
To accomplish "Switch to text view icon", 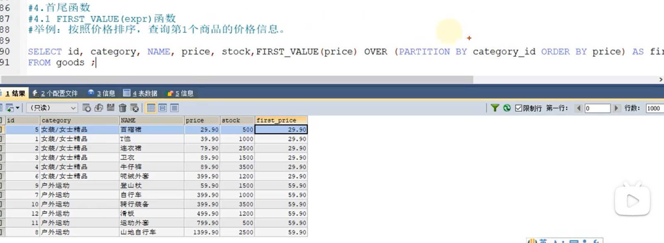I will coord(174,108).
